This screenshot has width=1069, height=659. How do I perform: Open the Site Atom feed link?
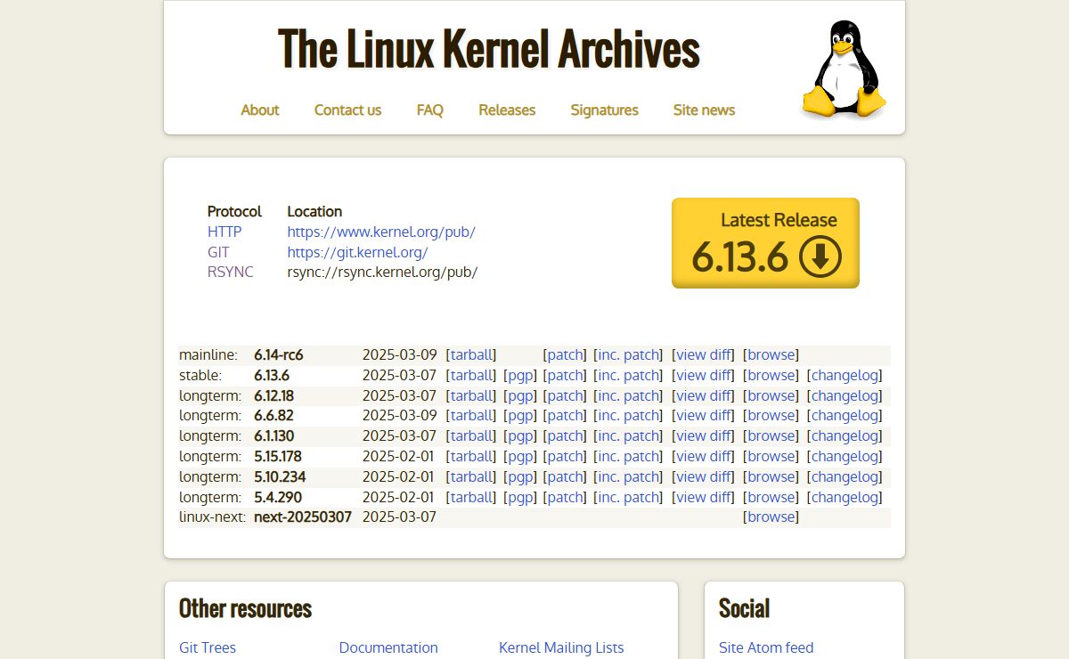coord(766,647)
